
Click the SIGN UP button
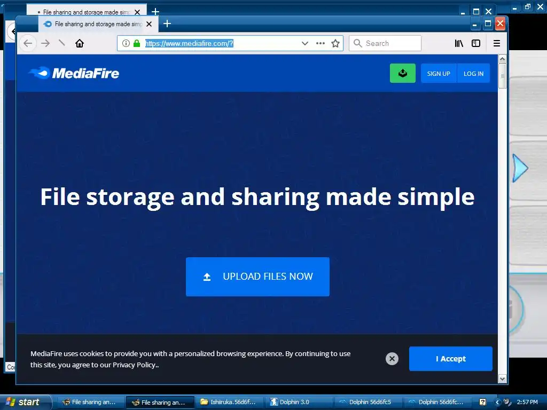(439, 74)
